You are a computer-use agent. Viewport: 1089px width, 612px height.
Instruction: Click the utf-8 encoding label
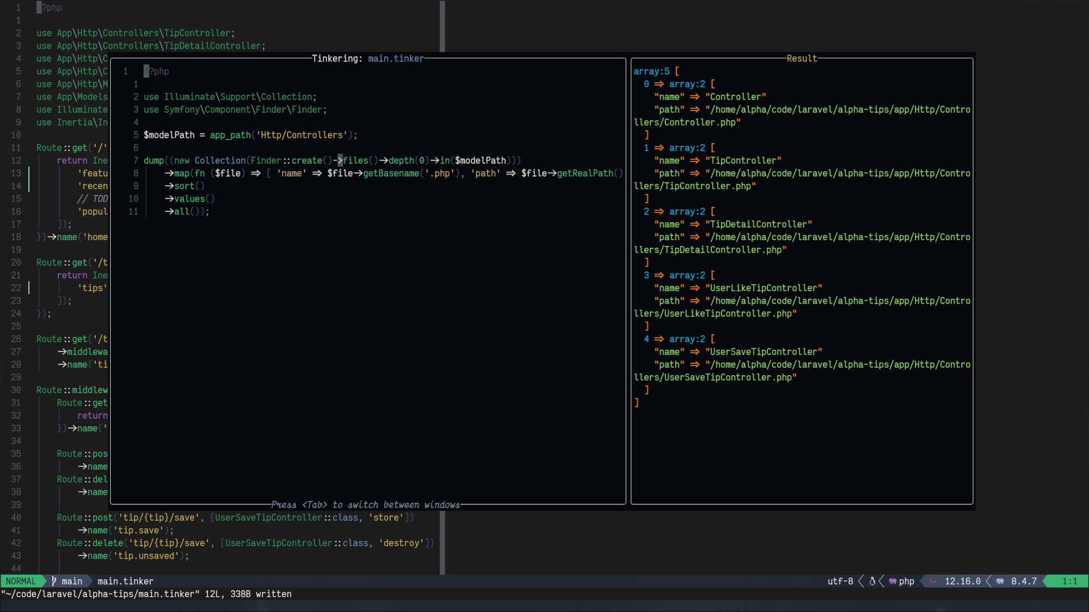840,581
